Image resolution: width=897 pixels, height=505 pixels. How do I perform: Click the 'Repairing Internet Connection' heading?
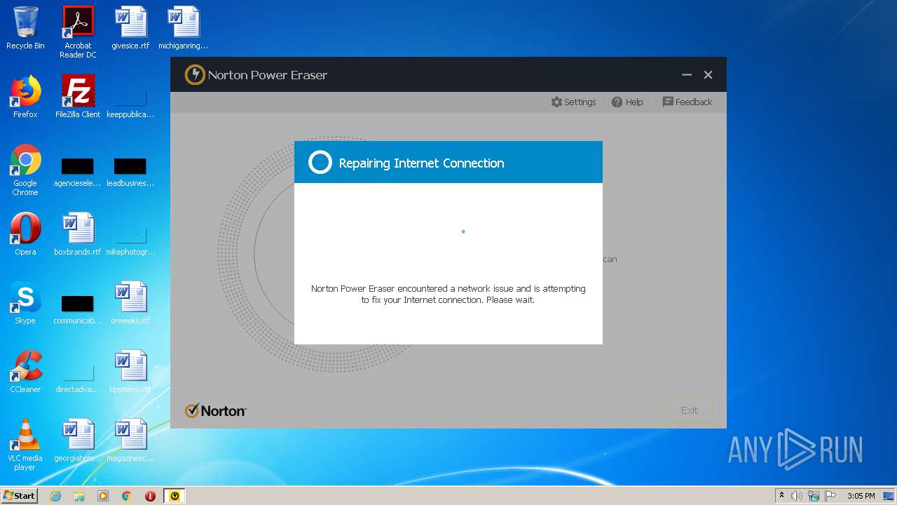click(421, 163)
